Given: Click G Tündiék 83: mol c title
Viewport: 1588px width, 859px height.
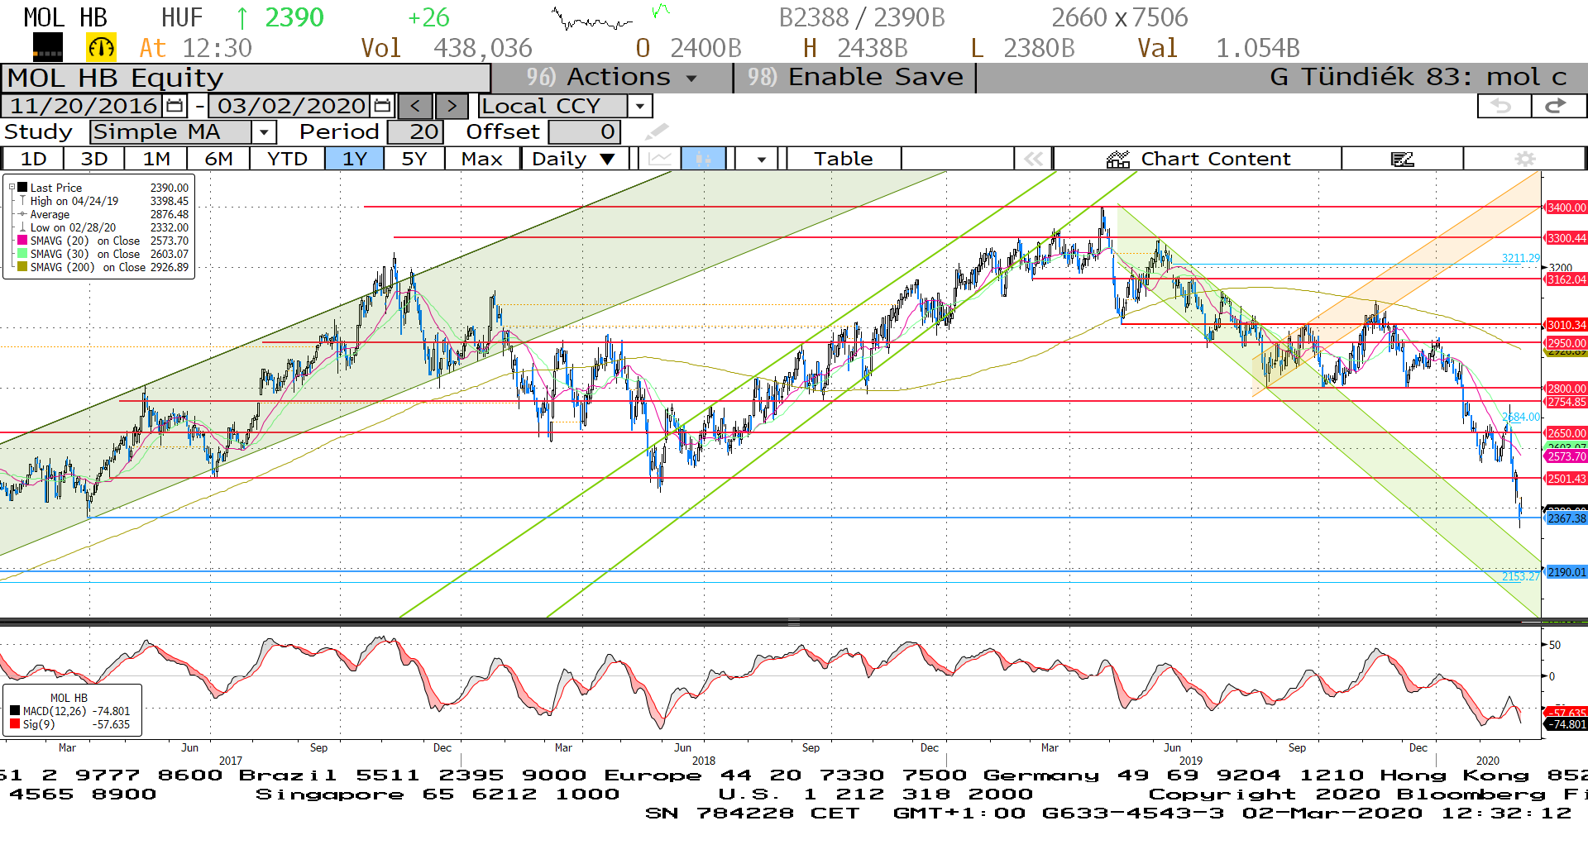Looking at the screenshot, I should (1418, 77).
